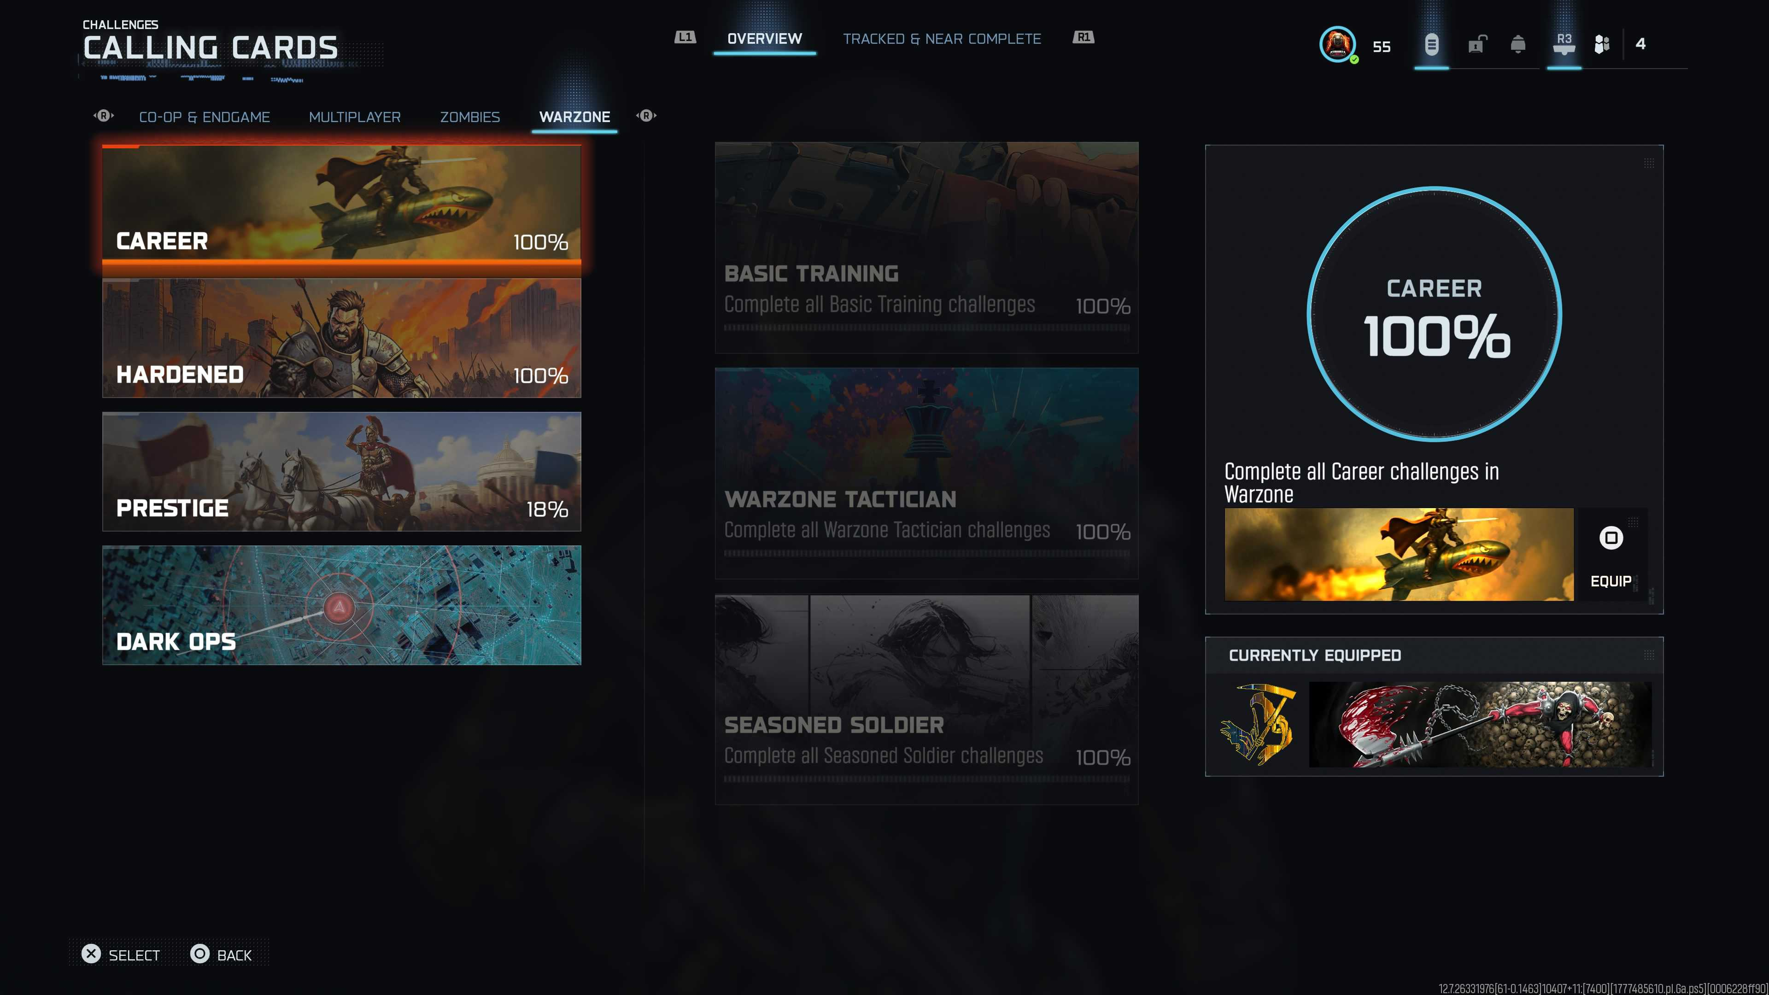The image size is (1769, 995).
Task: Click the X button icon beside SELECT
Action: tap(91, 954)
